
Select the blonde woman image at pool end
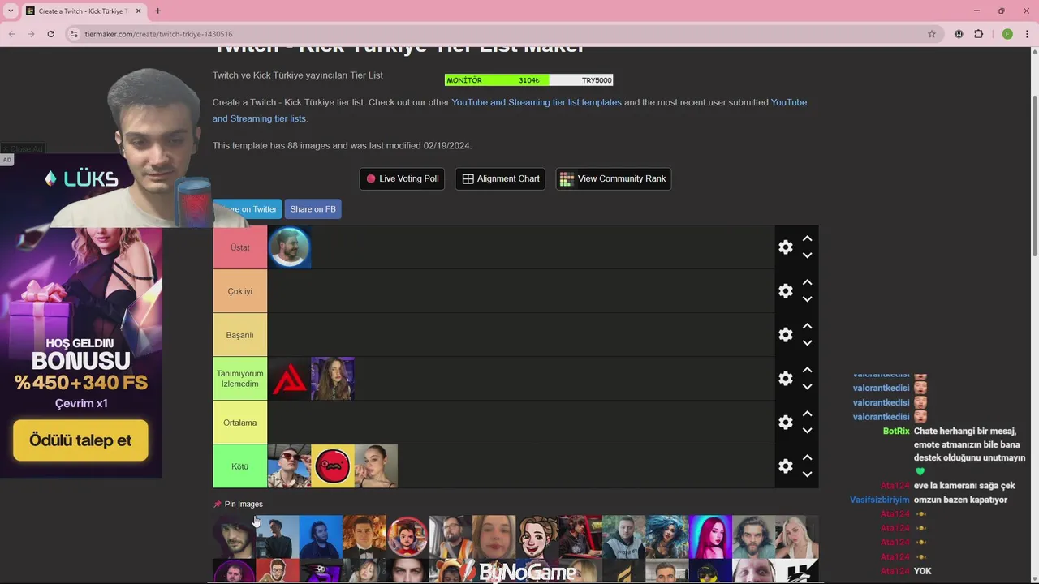coord(797,537)
